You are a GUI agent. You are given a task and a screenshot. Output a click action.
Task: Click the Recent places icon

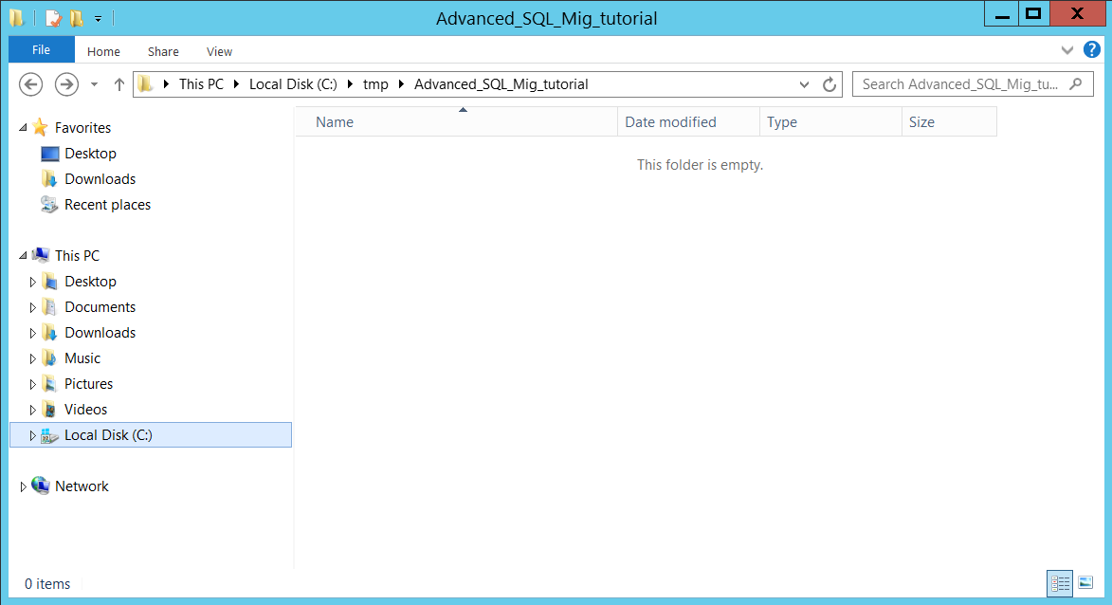pyautogui.click(x=49, y=204)
